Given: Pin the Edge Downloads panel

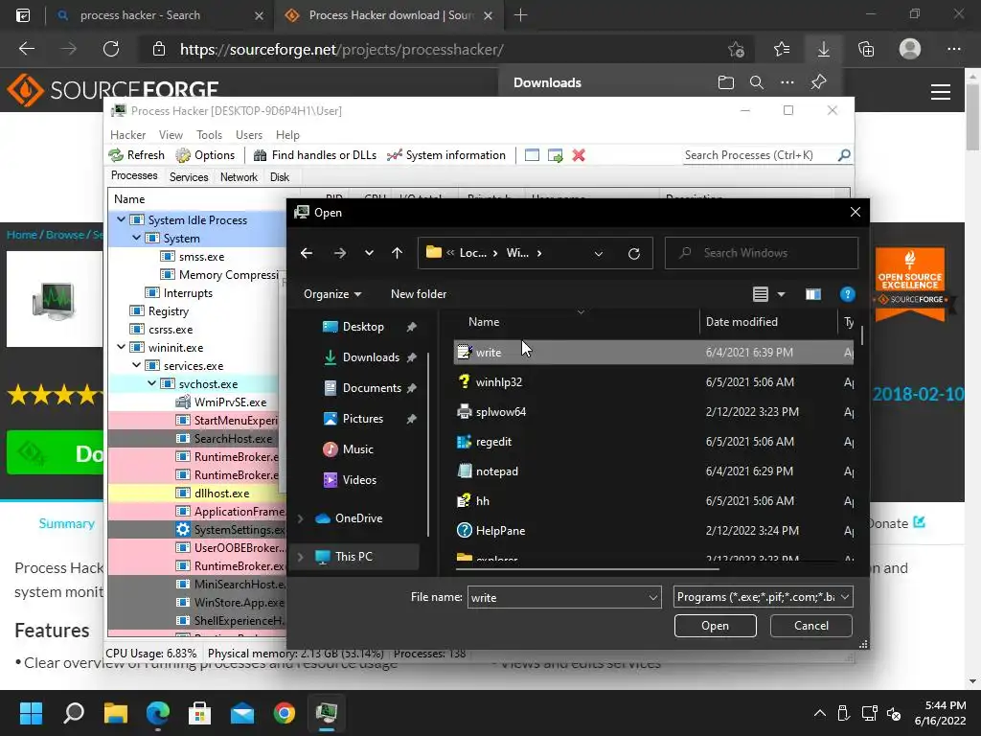Looking at the screenshot, I should pos(819,82).
